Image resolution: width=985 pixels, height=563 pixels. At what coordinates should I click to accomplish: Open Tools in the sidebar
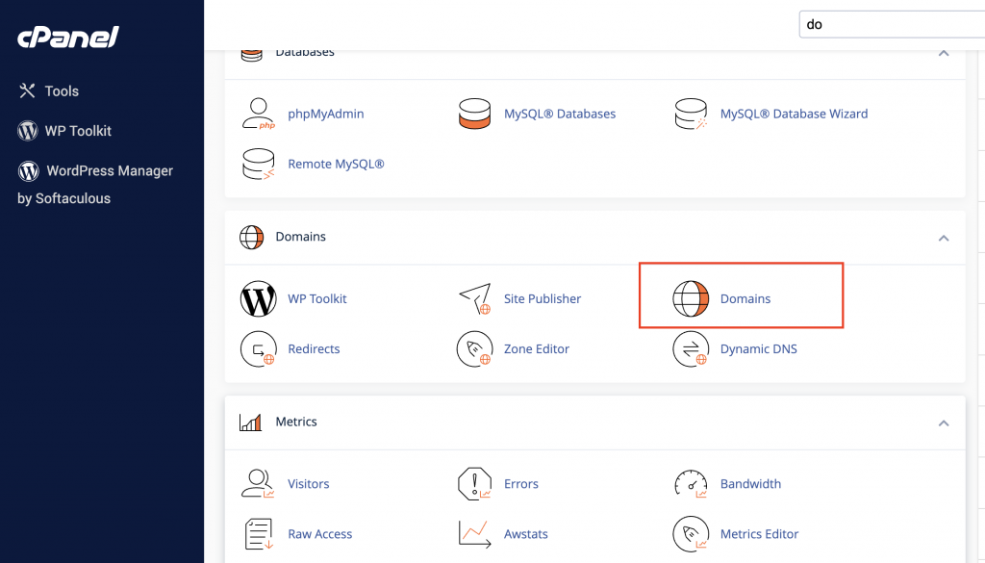[x=62, y=91]
